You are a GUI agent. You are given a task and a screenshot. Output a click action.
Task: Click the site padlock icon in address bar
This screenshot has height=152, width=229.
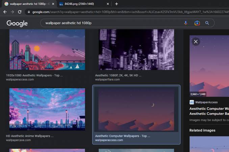point(29,12)
